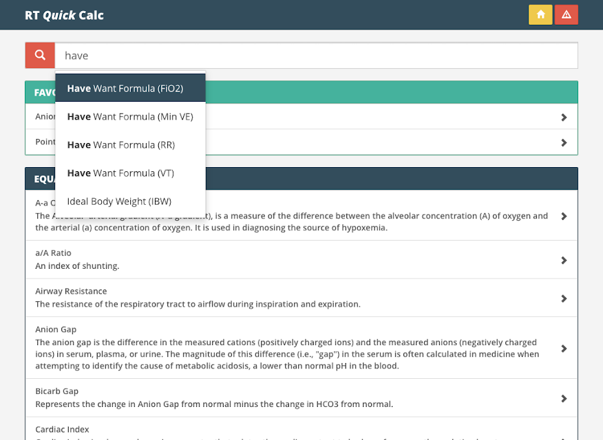Open the first favorite row's chevron arrow
The width and height of the screenshot is (603, 440).
pyautogui.click(x=564, y=117)
